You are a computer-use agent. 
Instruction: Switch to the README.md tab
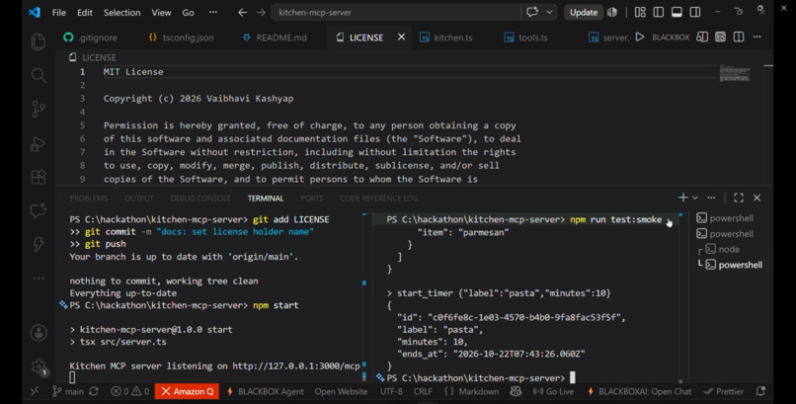[x=276, y=38]
